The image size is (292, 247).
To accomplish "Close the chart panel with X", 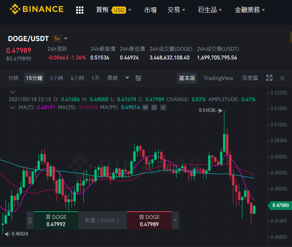I will [x=282, y=78].
